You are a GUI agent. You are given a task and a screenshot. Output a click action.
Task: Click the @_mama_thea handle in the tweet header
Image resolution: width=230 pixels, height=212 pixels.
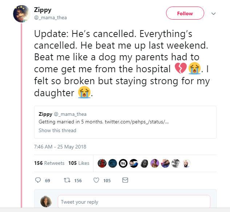pyautogui.click(x=50, y=17)
